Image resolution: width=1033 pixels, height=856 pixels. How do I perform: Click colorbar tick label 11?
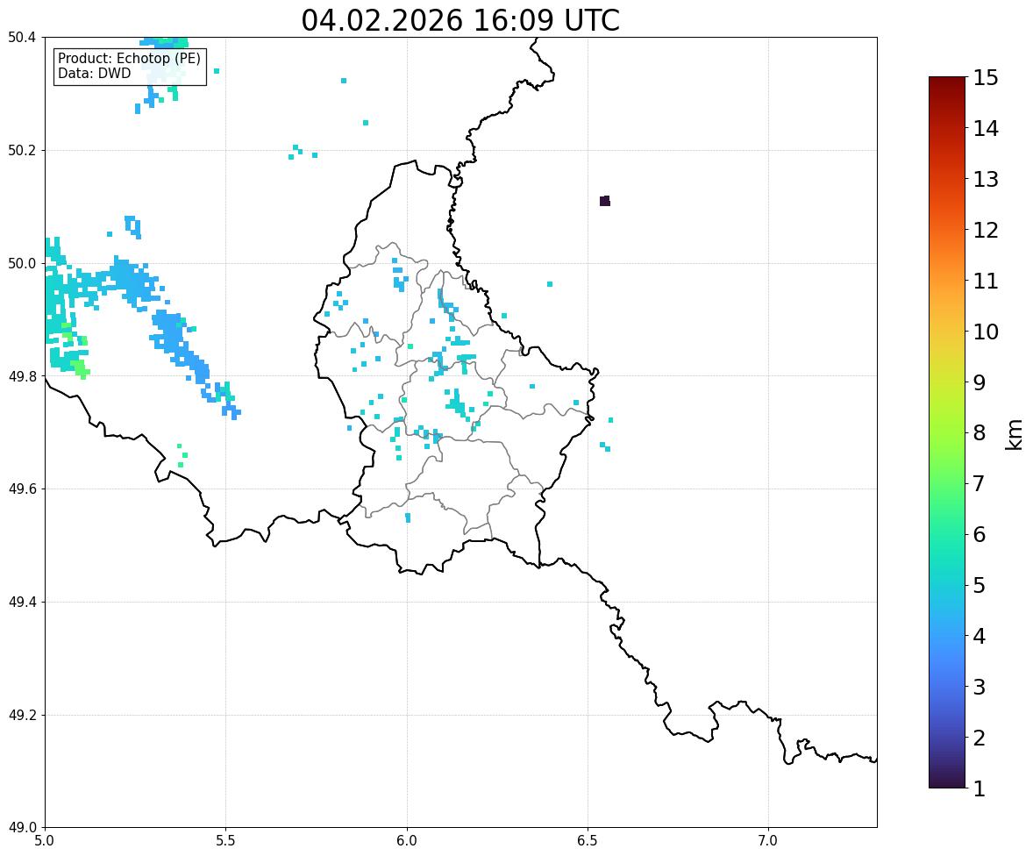[986, 281]
